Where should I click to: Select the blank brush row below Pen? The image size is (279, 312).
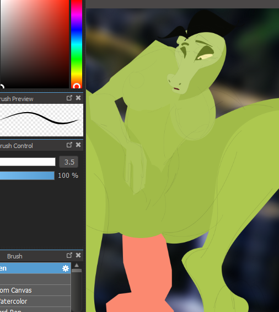(x=35, y=279)
